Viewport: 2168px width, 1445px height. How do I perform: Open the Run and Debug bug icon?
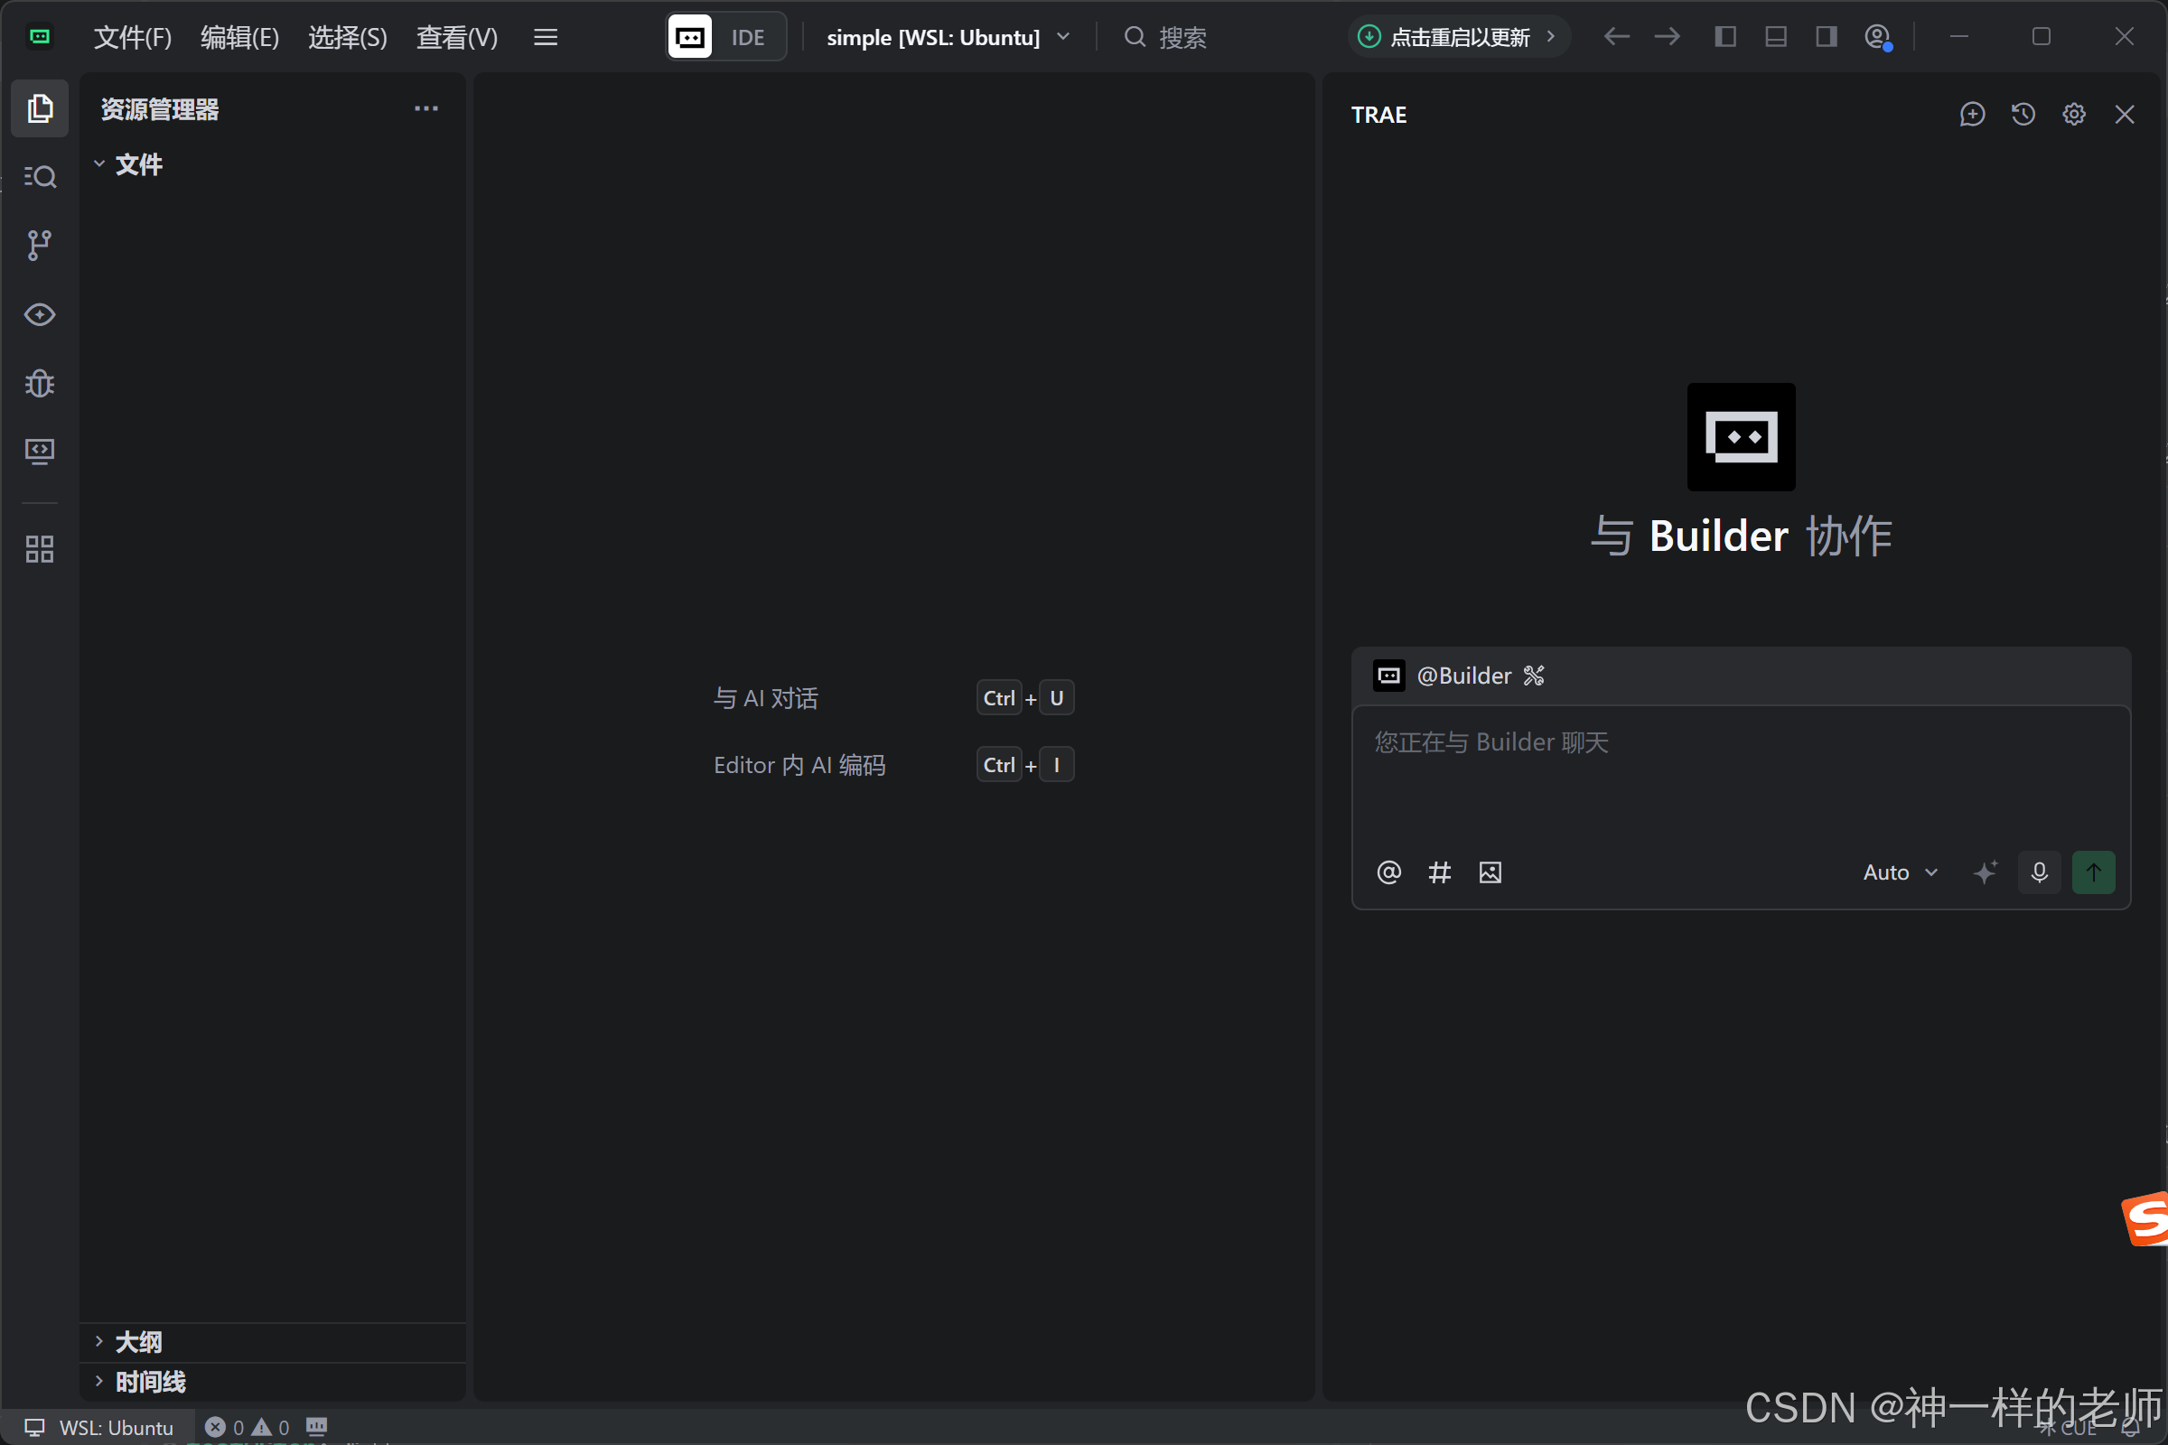coord(40,382)
